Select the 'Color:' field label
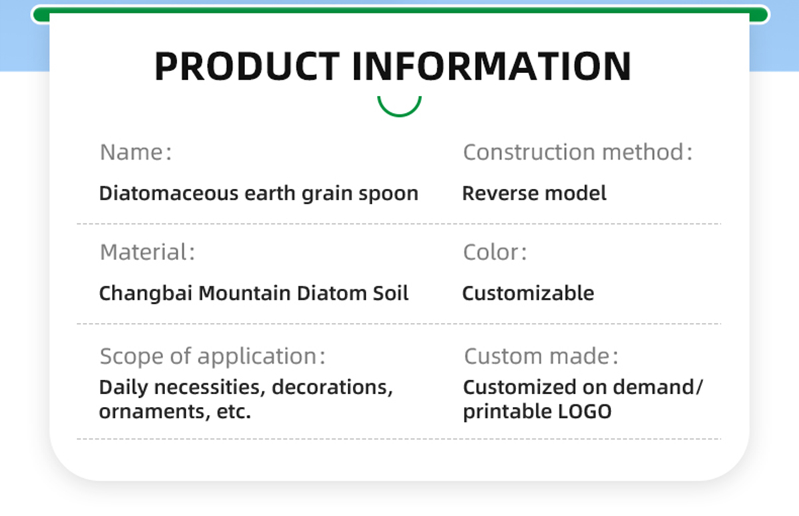 click(x=495, y=252)
